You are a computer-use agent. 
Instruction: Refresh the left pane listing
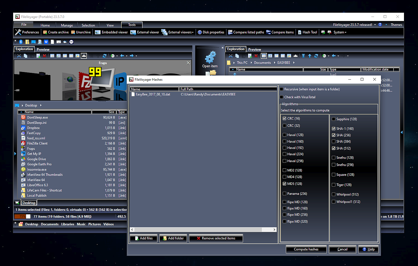point(105,56)
